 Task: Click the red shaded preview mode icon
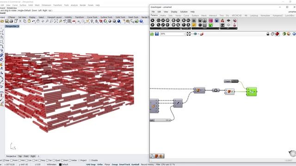pyautogui.click(x=277, y=34)
